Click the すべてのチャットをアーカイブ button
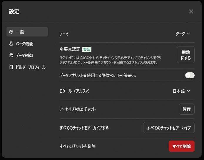This screenshot has width=204, height=160. click(x=169, y=128)
